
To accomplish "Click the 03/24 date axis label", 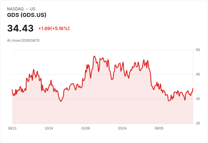I will click(x=122, y=128).
